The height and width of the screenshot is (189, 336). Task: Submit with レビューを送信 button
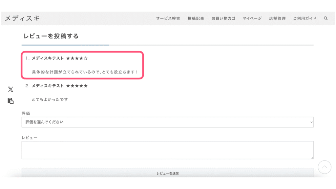168,173
